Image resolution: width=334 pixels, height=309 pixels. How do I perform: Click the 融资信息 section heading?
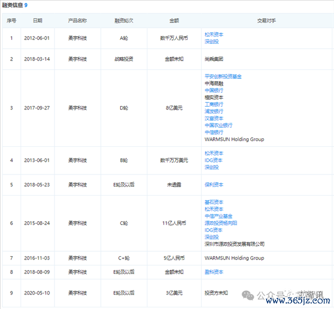(x=12, y=5)
